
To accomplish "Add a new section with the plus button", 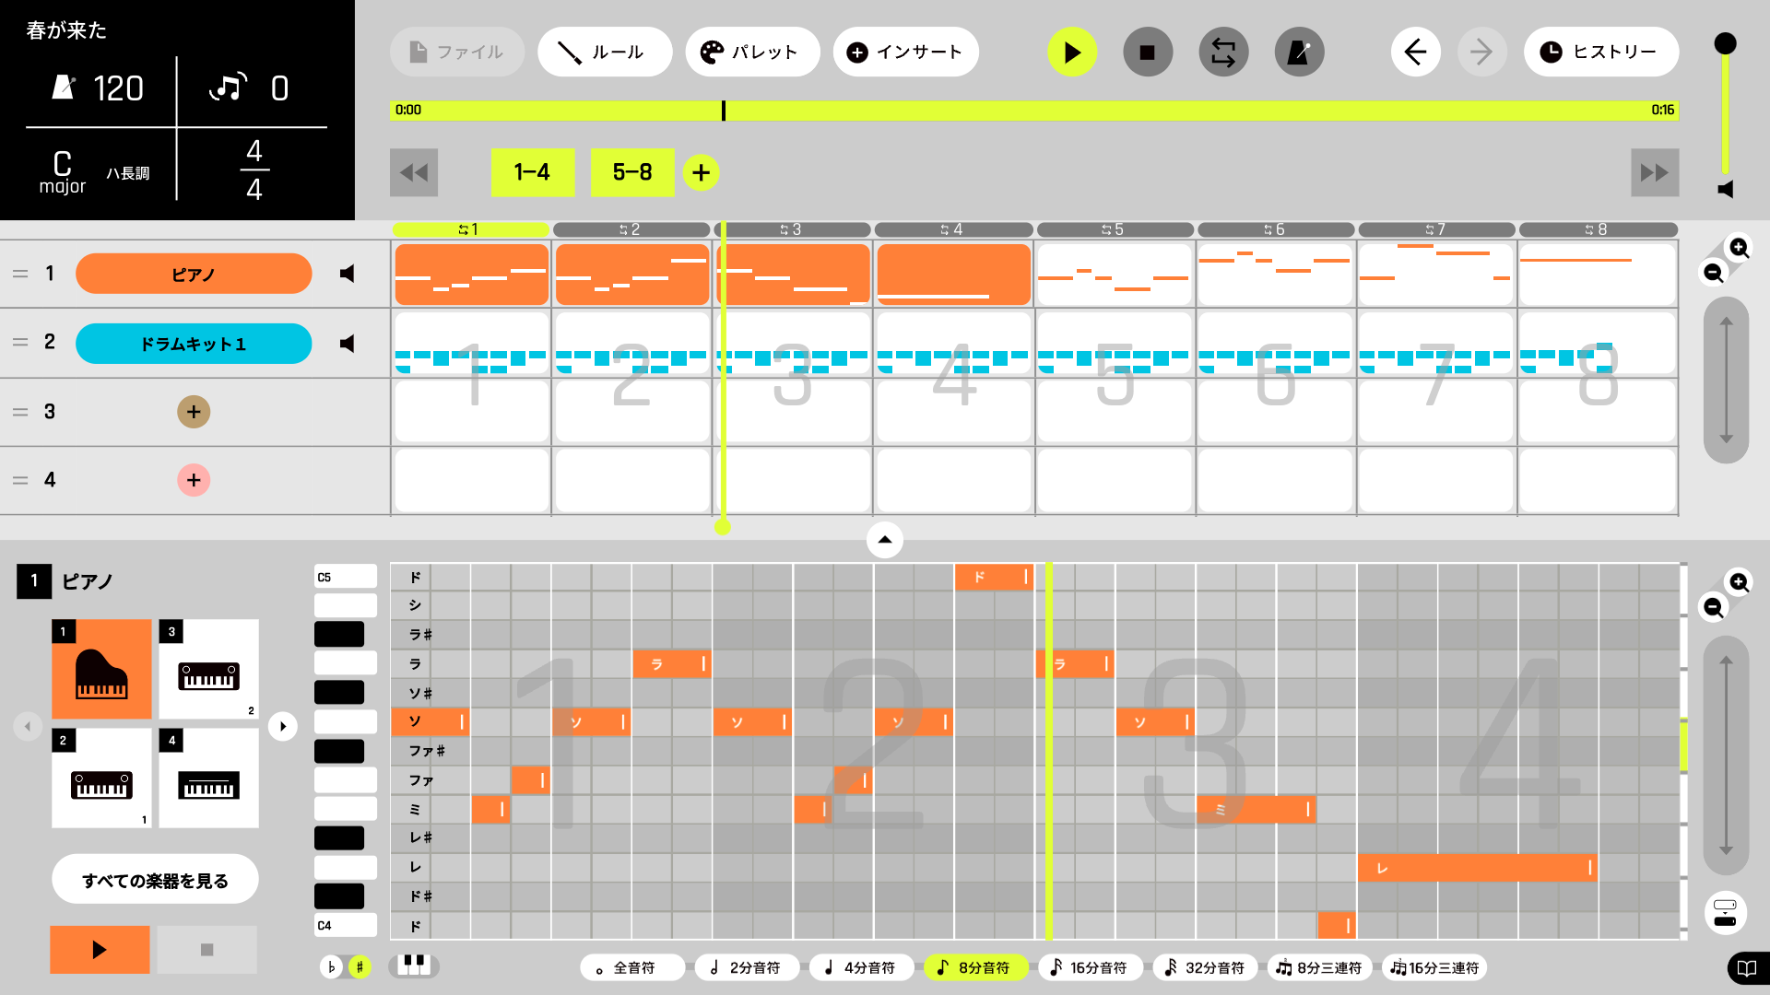I will click(x=701, y=172).
